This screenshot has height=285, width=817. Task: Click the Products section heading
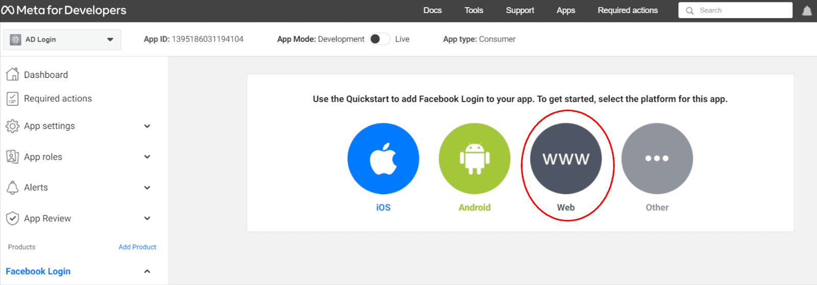[x=21, y=247]
